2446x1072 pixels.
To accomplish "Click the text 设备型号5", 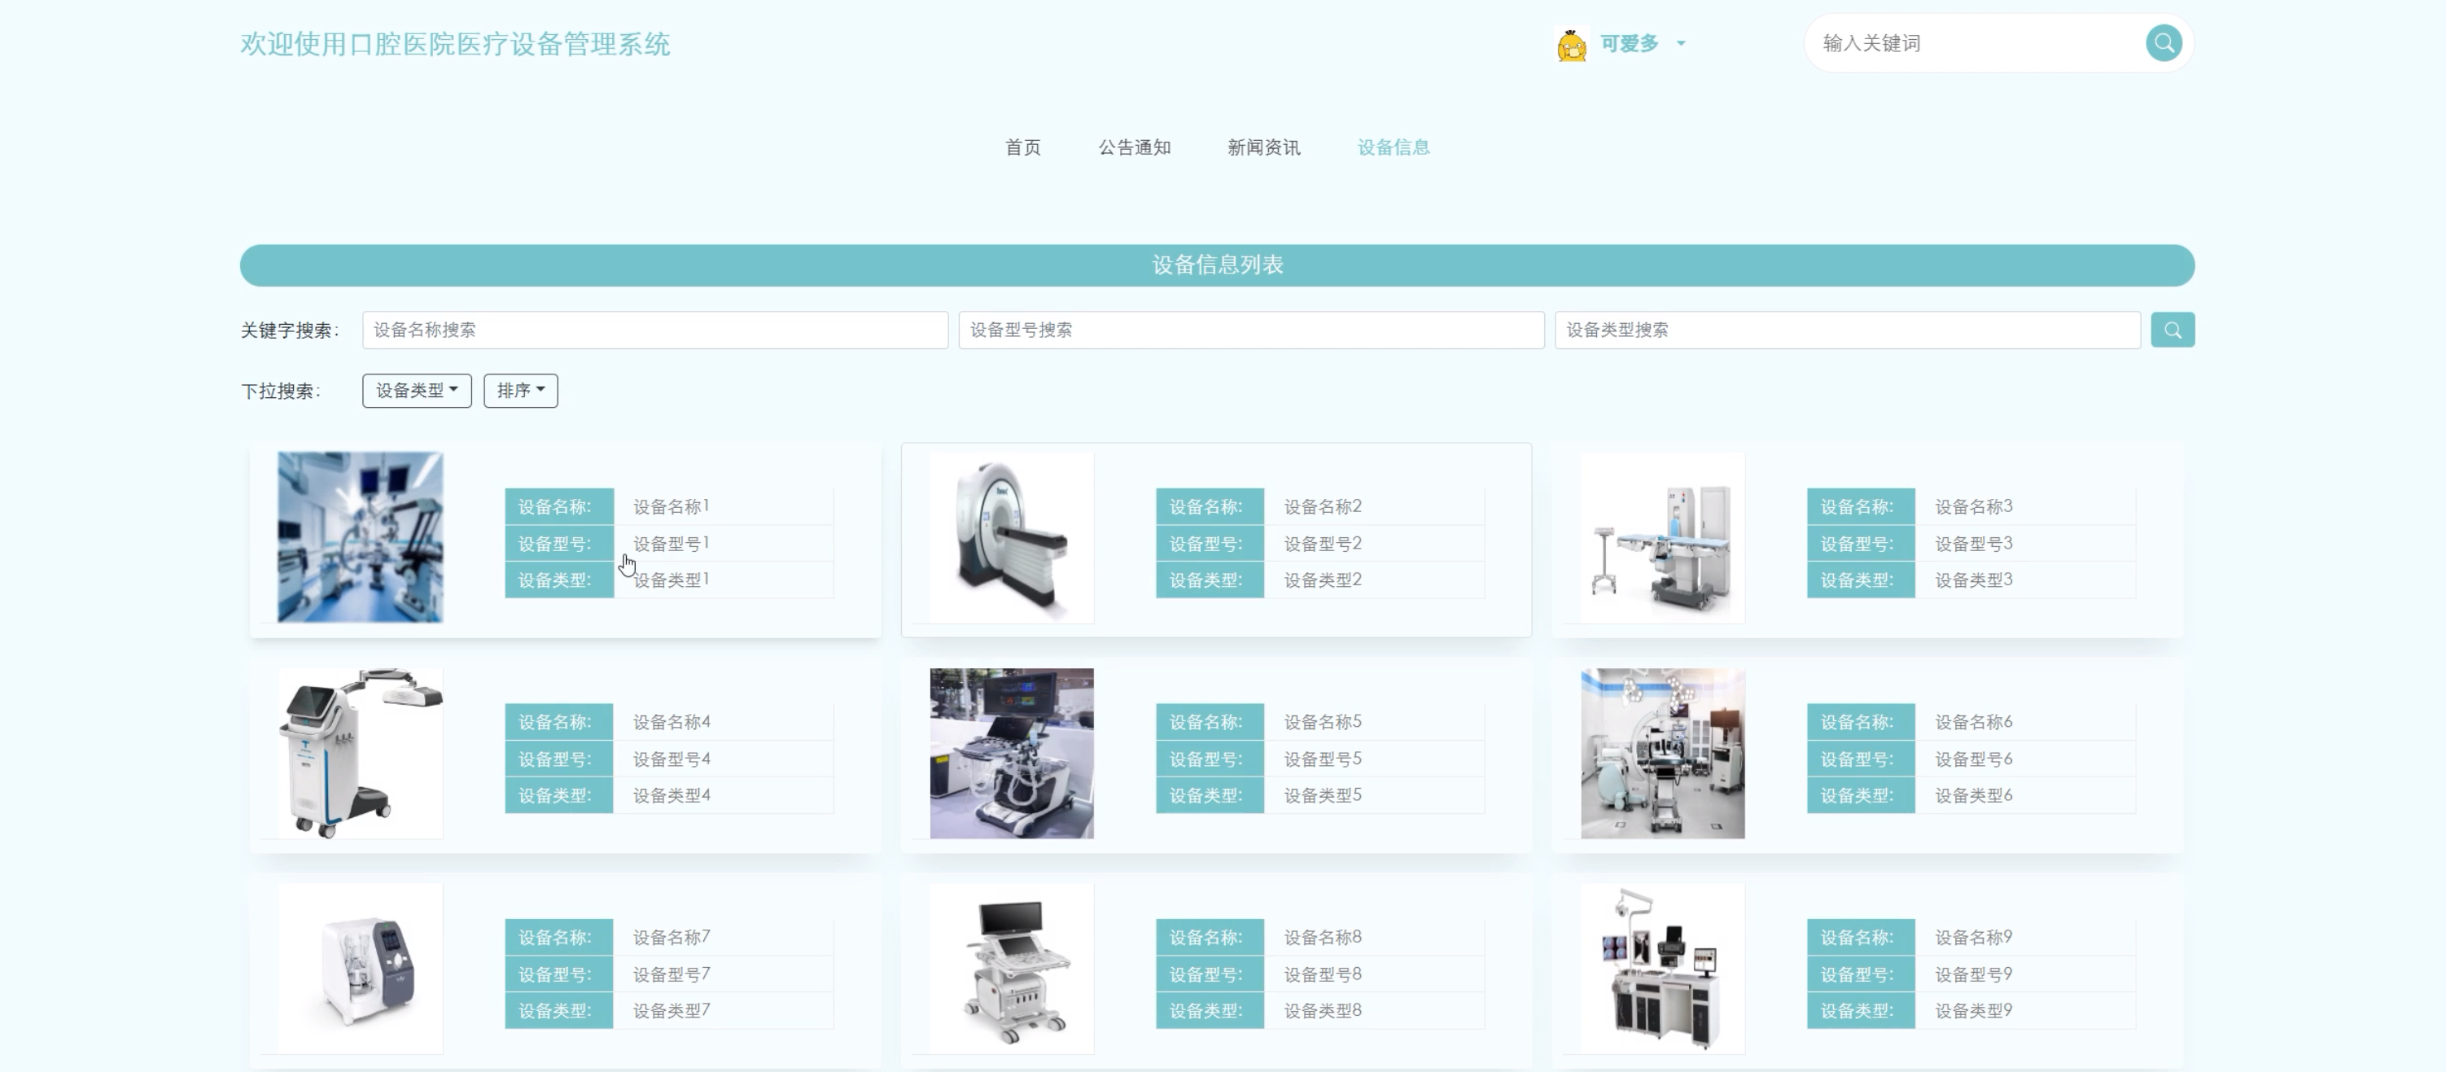I will [x=1323, y=759].
